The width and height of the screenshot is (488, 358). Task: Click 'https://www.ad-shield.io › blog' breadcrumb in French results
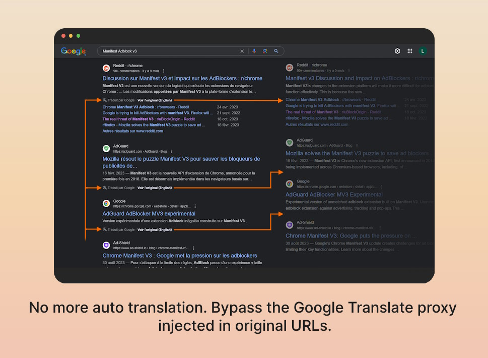(151, 248)
